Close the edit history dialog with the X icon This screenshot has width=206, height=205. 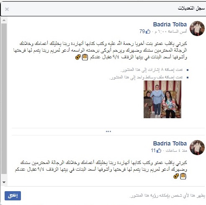pos(7,9)
